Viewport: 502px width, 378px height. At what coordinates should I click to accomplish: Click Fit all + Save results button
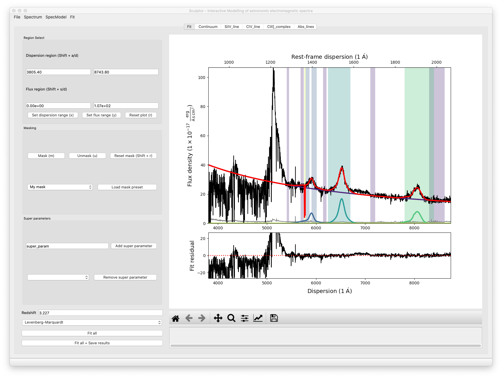click(x=92, y=343)
